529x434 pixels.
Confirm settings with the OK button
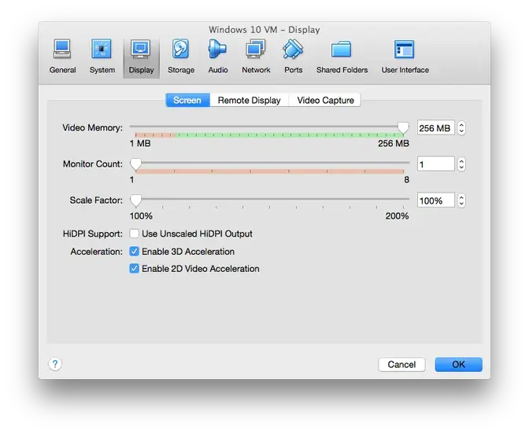(458, 364)
